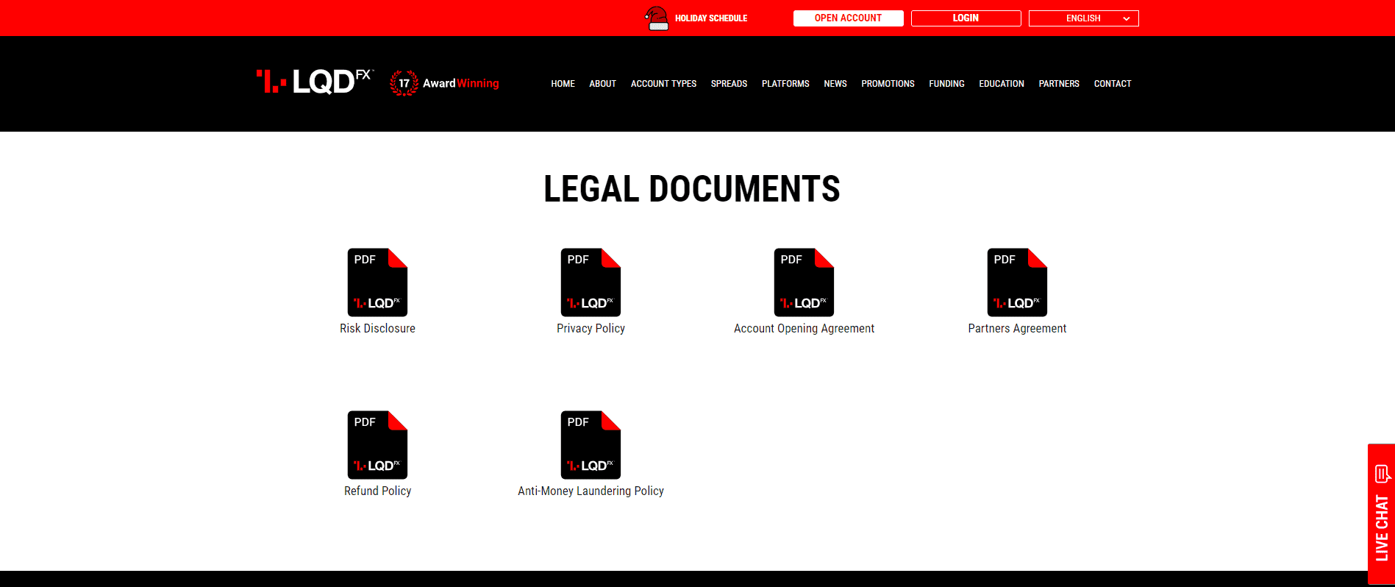Open the Platforms menu item
The height and width of the screenshot is (587, 1395).
785,84
